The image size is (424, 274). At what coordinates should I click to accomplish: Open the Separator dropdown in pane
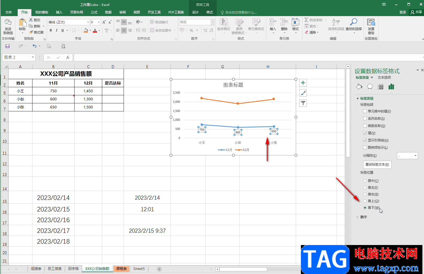point(416,156)
